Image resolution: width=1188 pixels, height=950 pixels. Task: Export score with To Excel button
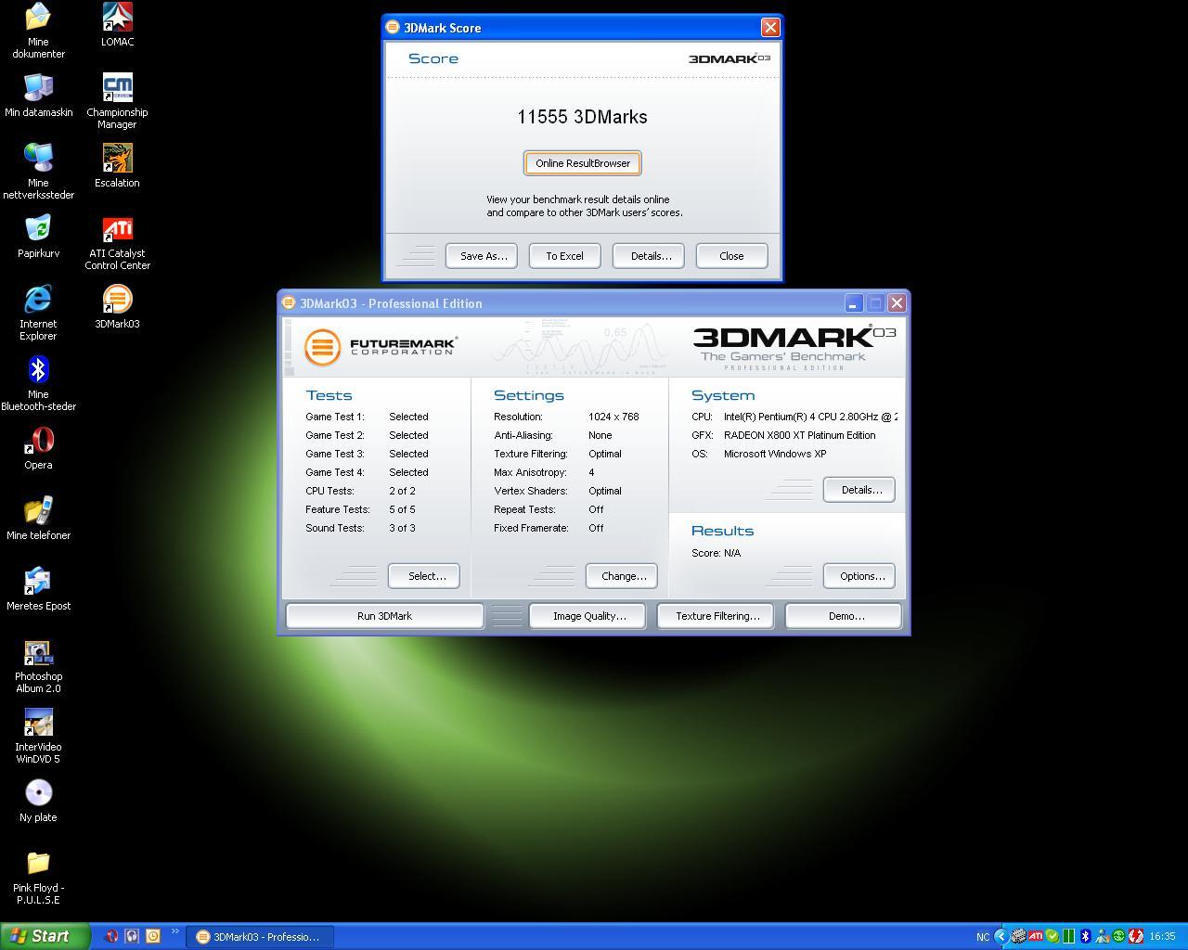tap(564, 256)
